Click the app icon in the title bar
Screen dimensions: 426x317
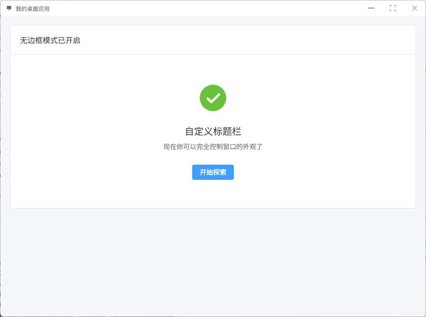click(x=9, y=9)
